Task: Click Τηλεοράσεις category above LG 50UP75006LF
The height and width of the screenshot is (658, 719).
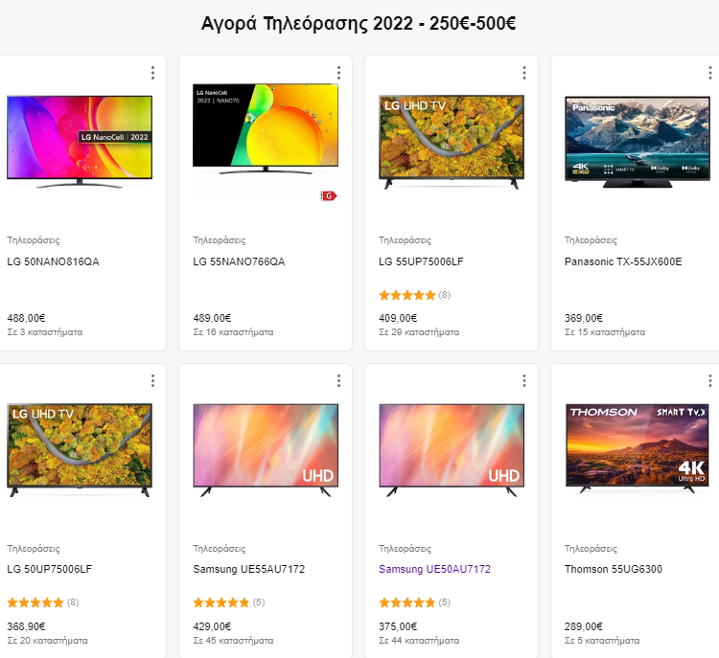Action: click(34, 549)
